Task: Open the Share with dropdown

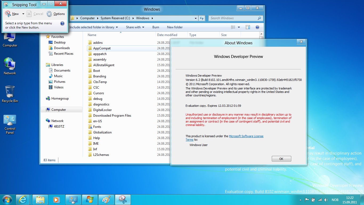Action: click(x=135, y=27)
